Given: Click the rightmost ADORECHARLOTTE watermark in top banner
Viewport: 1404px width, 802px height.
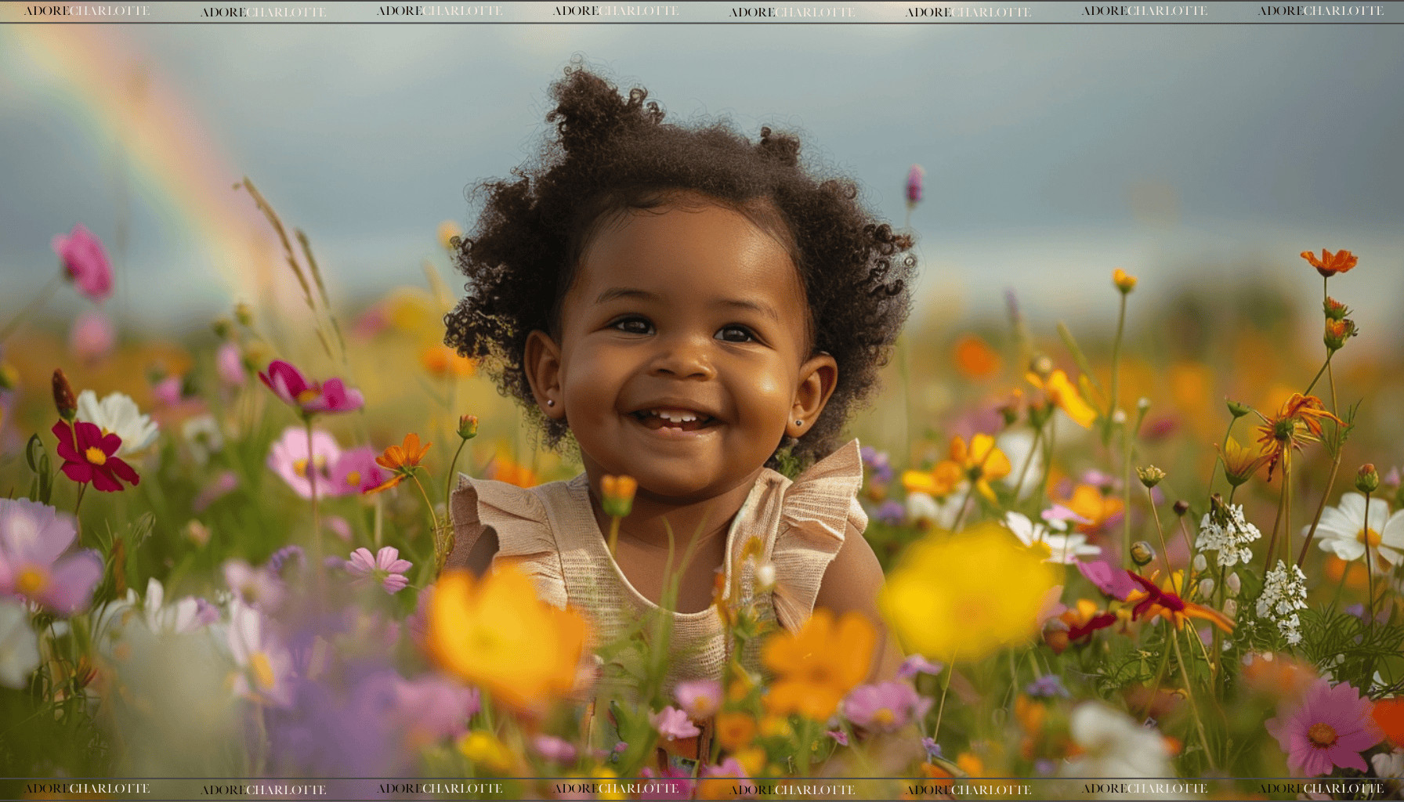Looking at the screenshot, I should coord(1320,11).
